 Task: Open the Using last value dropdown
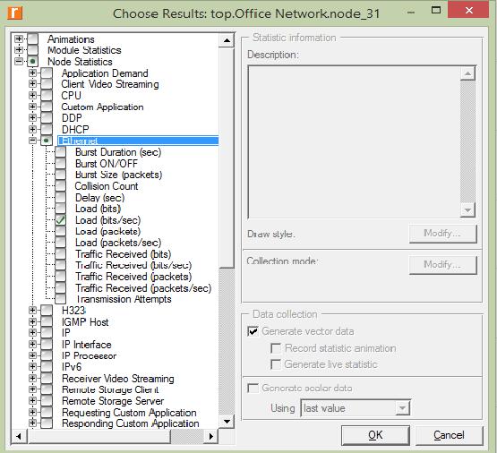402,408
